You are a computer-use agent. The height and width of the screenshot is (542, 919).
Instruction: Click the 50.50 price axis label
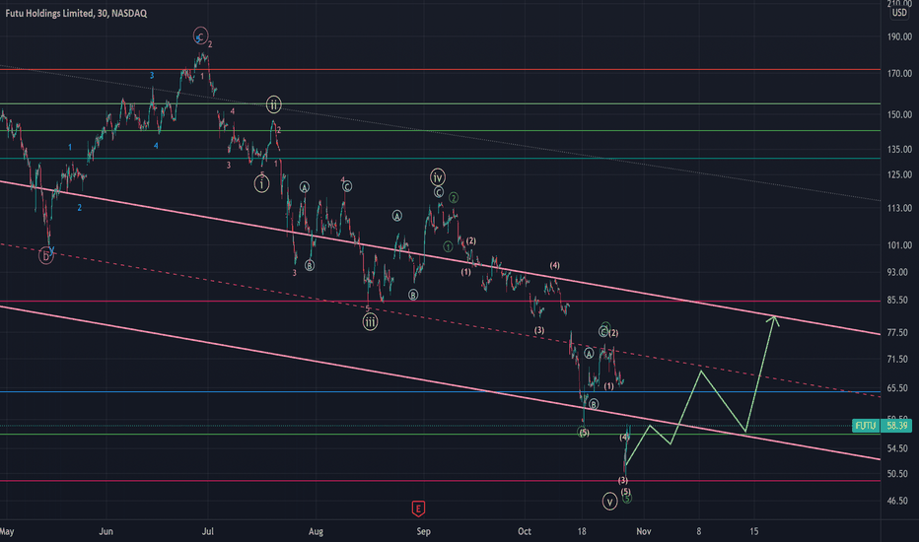[x=899, y=474]
